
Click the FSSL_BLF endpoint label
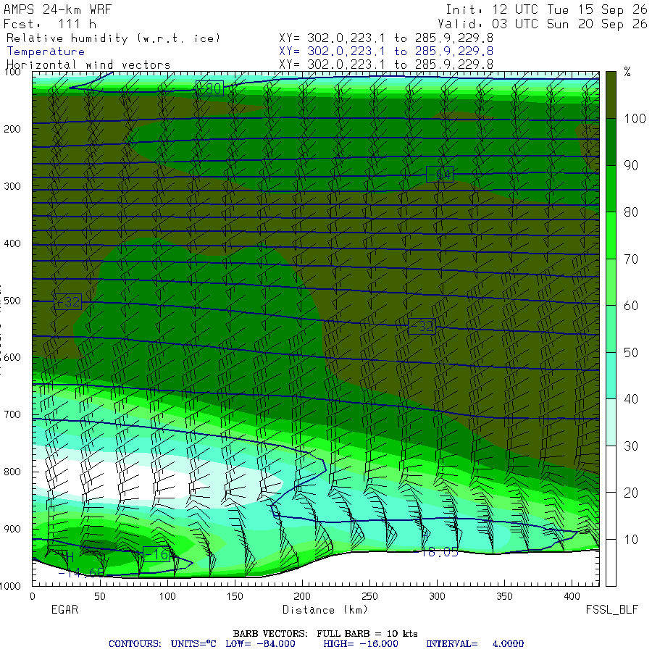(611, 610)
